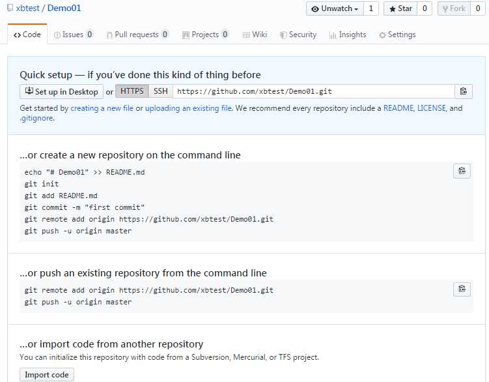Copy the quick setup repository URL
The image size is (489, 382).
point(464,91)
